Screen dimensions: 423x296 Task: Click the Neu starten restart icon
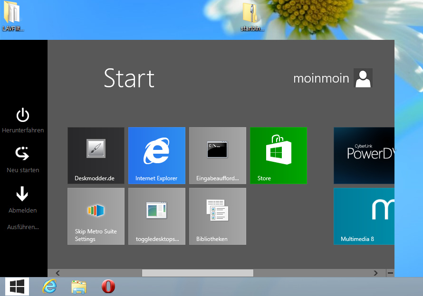(22, 154)
